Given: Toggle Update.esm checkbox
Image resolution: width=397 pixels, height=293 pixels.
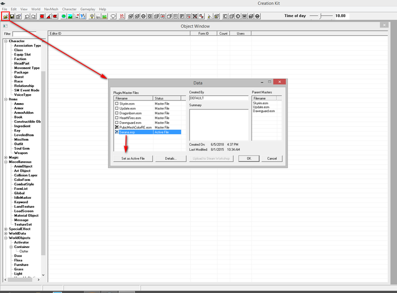Looking at the screenshot, I should (117, 108).
